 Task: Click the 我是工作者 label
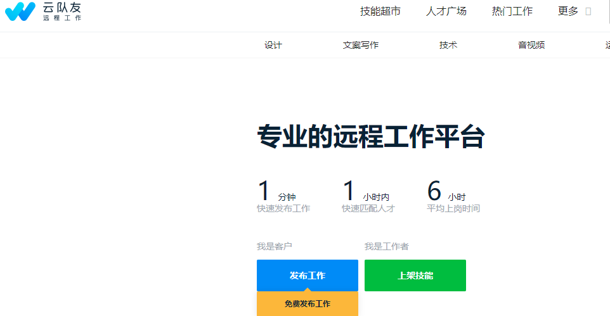(387, 246)
